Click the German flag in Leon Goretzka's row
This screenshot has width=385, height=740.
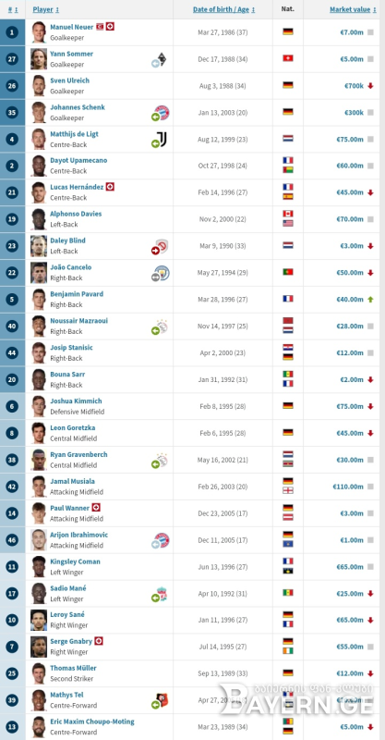(x=288, y=432)
